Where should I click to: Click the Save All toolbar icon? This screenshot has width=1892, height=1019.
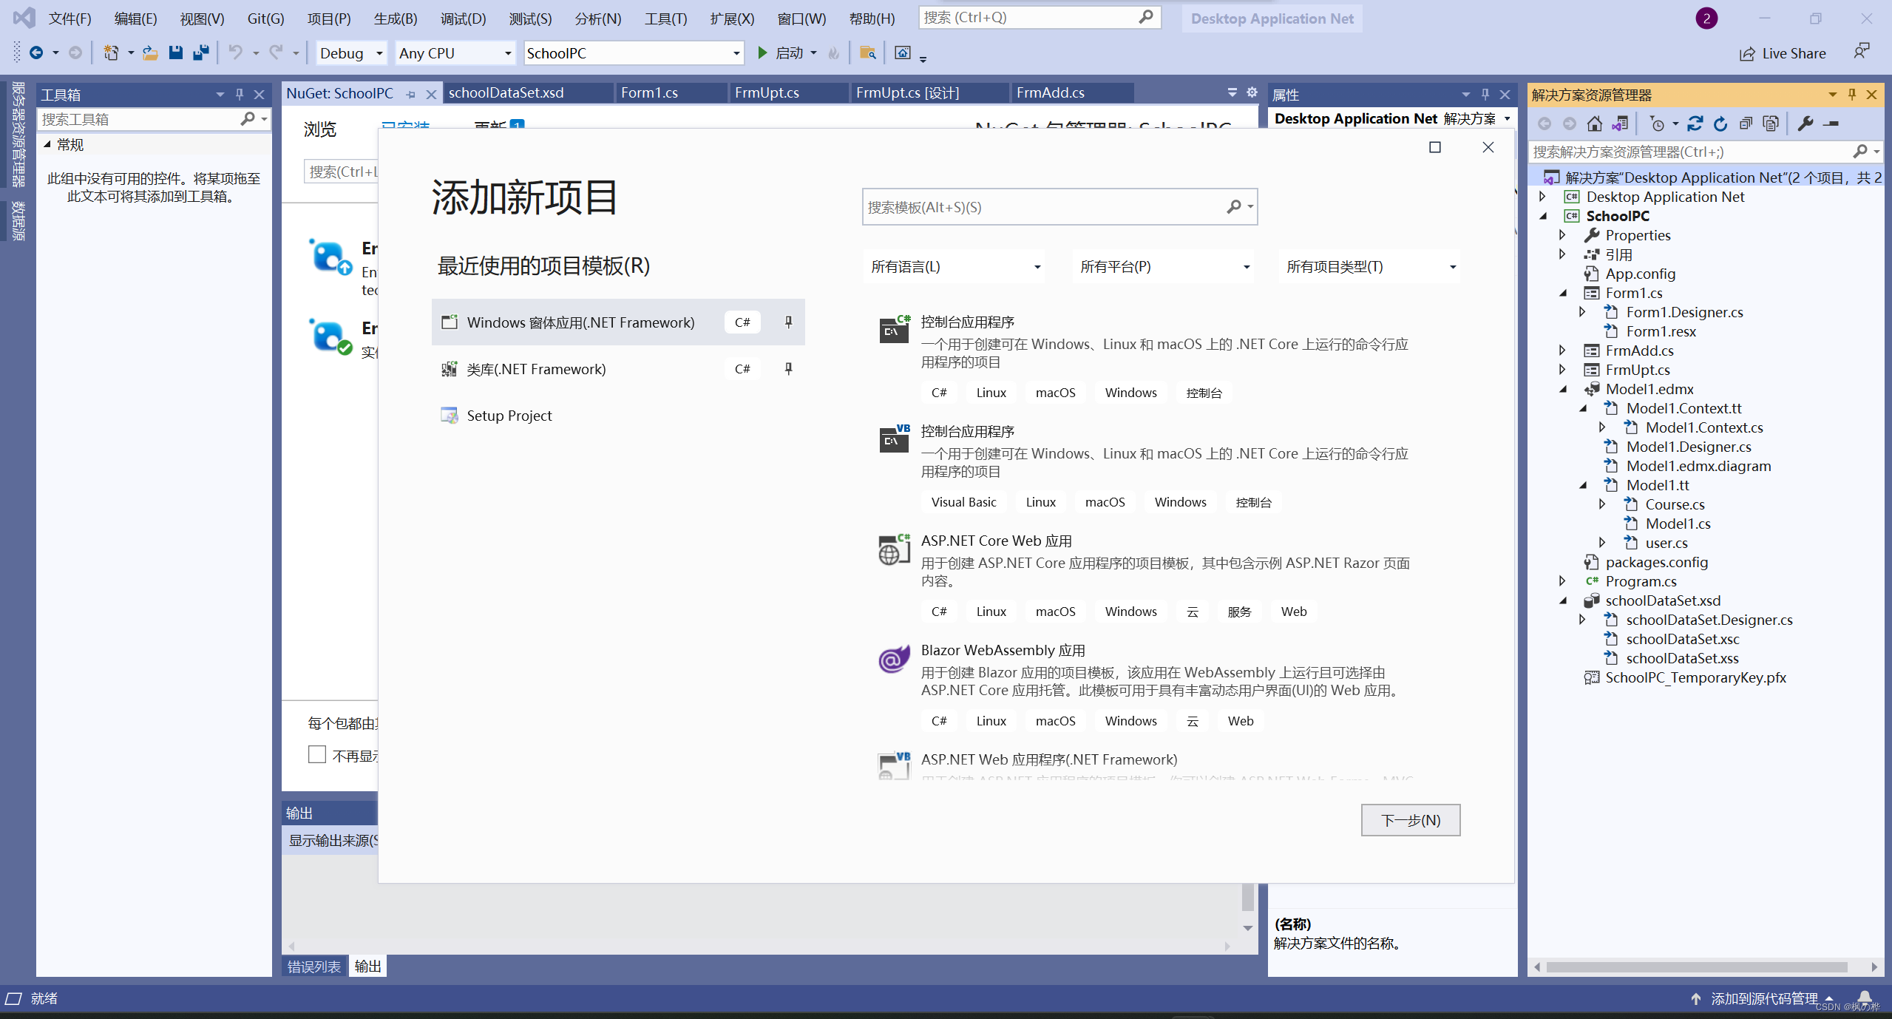coord(200,53)
